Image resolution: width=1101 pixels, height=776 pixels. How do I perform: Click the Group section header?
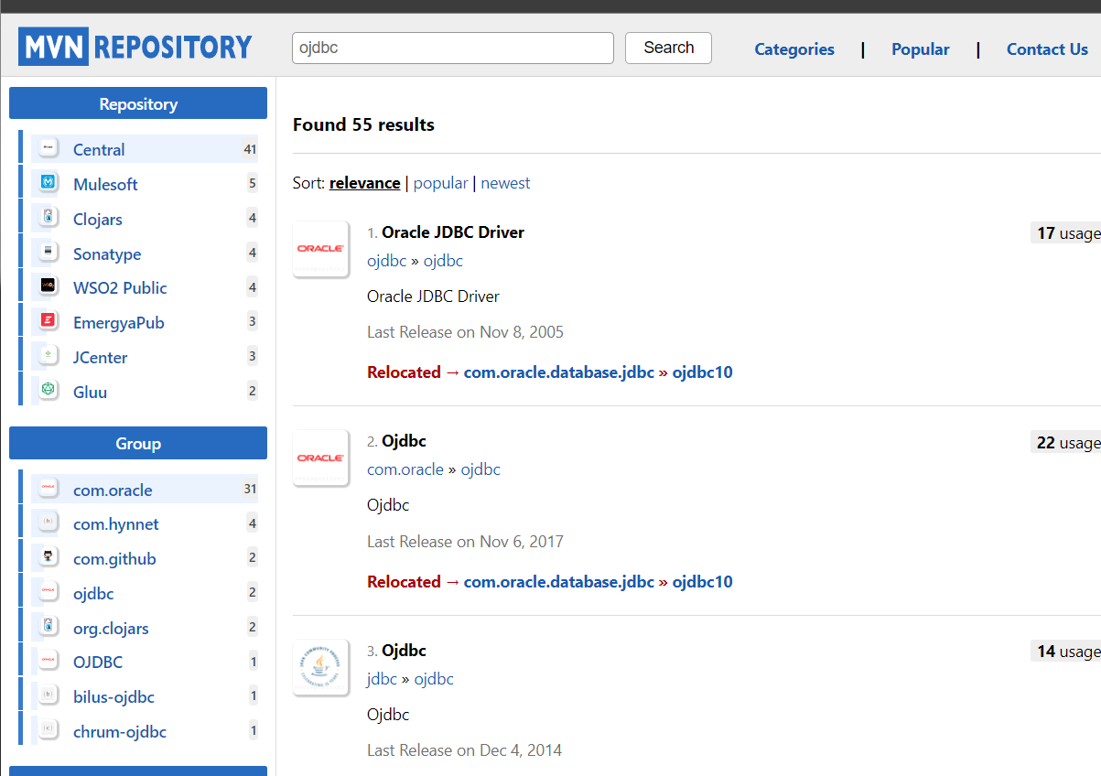[138, 443]
